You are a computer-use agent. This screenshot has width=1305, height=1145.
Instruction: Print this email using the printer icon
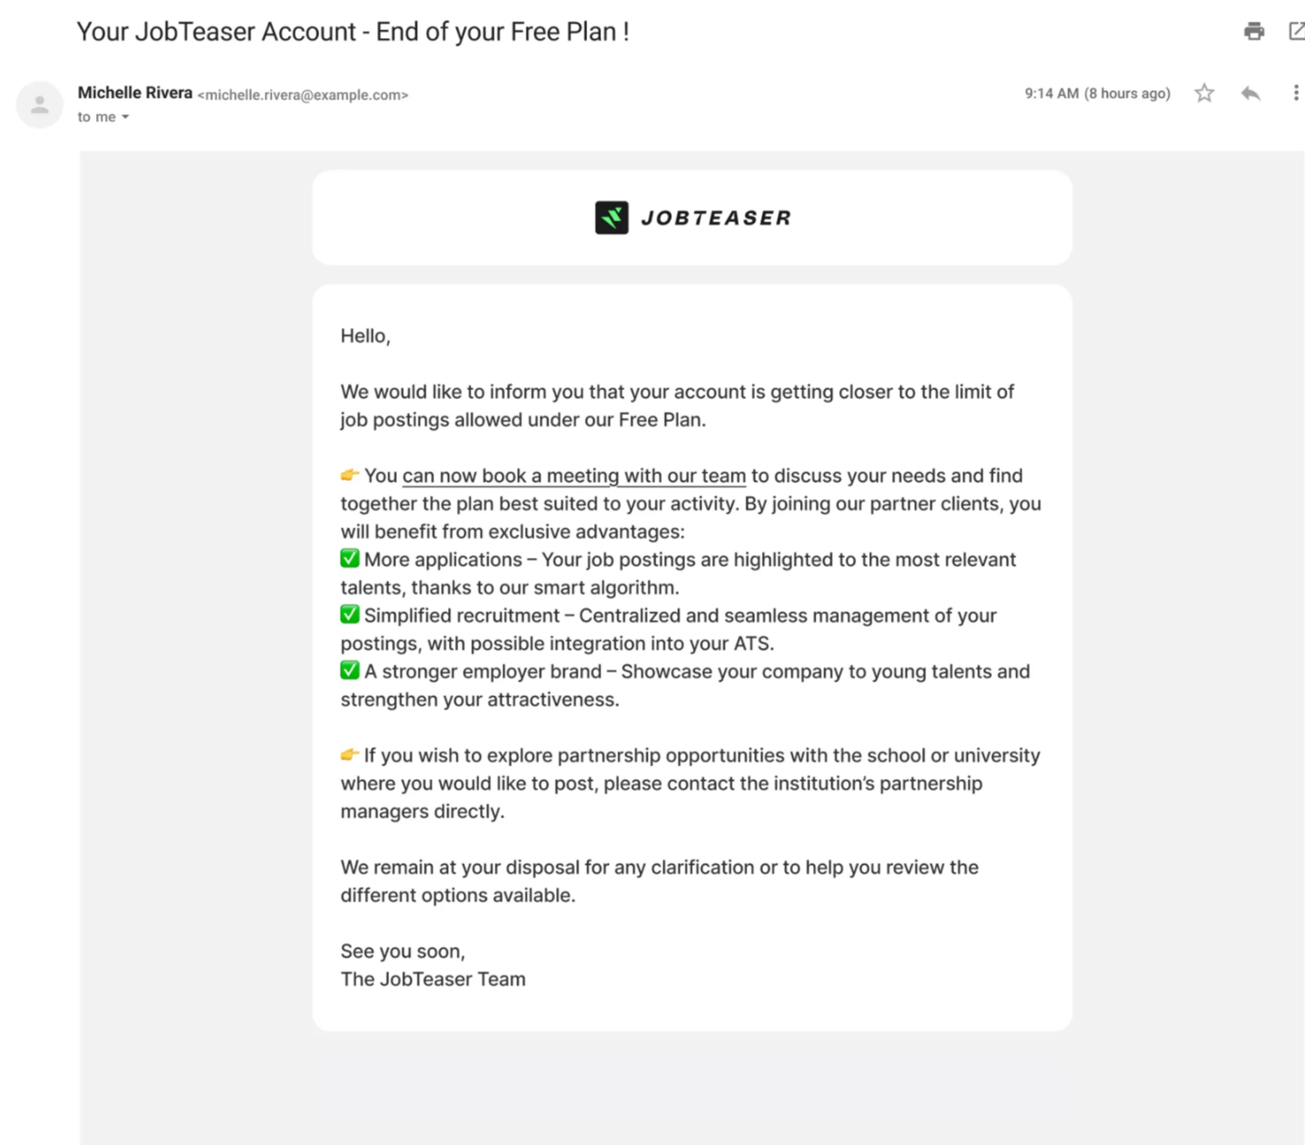[x=1254, y=32]
